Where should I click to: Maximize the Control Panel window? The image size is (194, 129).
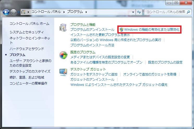[x=177, y=3]
